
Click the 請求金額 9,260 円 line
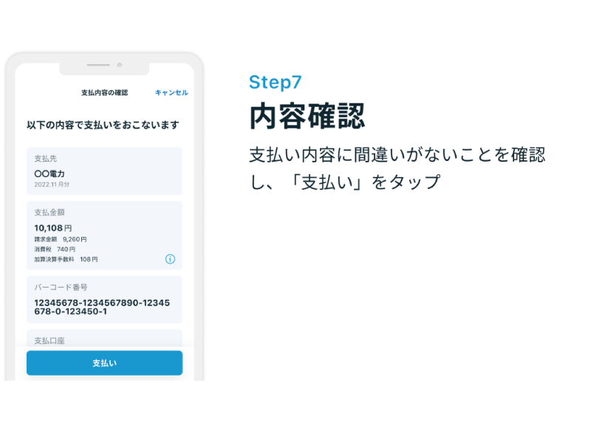pos(61,239)
